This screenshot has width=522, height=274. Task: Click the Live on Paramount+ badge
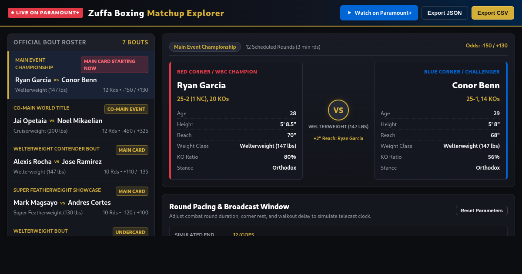(x=45, y=13)
